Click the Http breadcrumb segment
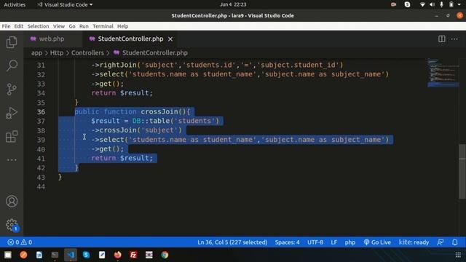This screenshot has height=262, width=466. [57, 53]
